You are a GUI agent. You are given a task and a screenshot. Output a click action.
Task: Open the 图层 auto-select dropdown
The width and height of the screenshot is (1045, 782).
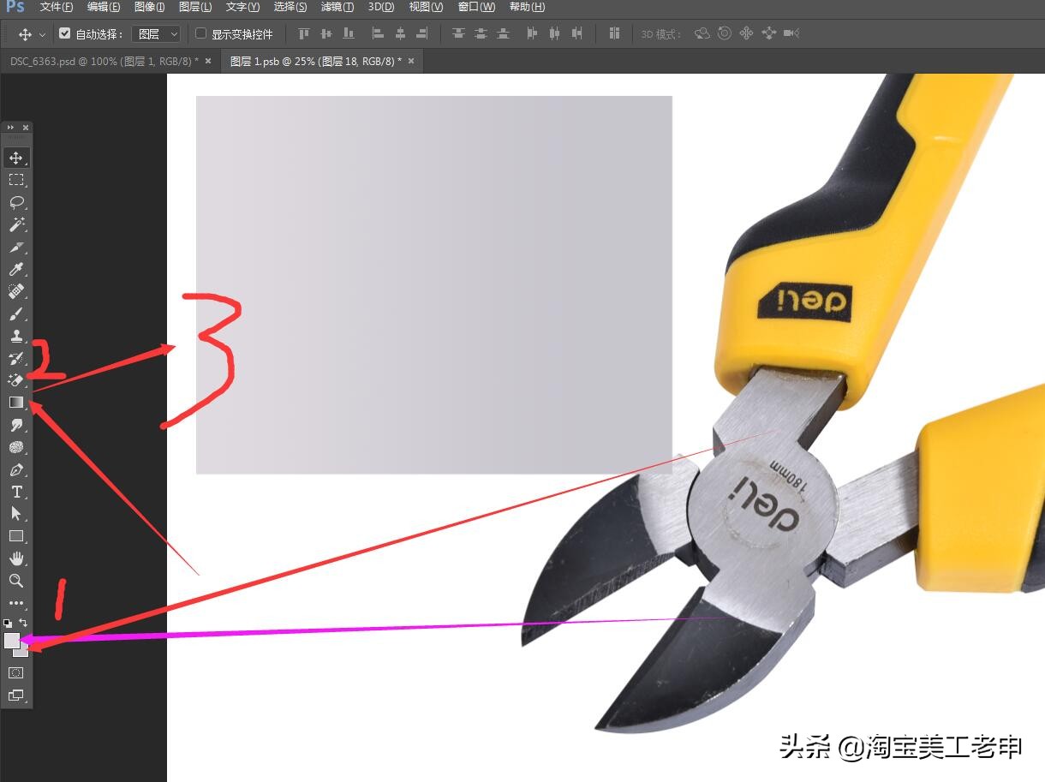pos(156,33)
